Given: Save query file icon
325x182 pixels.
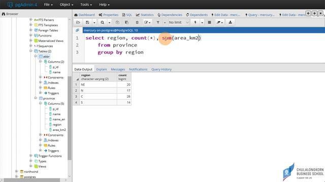Looking at the screenshot, I should [x=87, y=22].
